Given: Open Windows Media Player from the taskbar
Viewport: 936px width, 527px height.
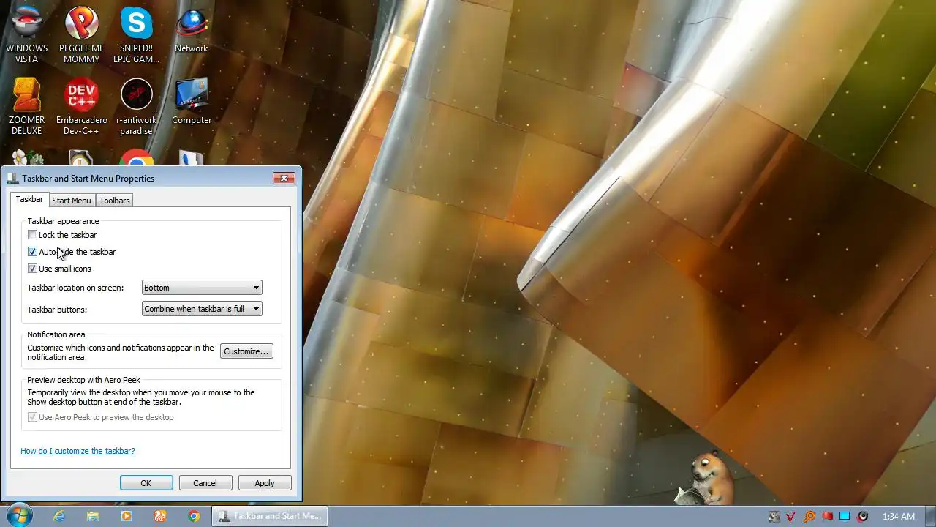Looking at the screenshot, I should [x=127, y=516].
